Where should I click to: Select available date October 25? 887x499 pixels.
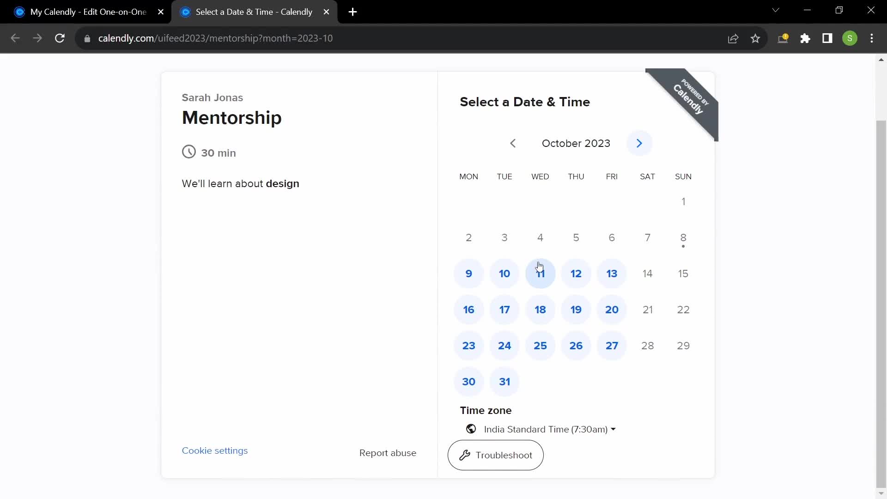click(x=541, y=346)
